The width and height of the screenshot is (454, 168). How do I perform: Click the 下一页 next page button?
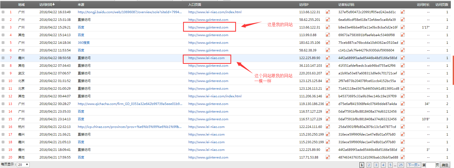click(x=414, y=165)
